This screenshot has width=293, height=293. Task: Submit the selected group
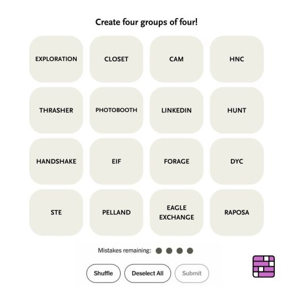pos(192,273)
